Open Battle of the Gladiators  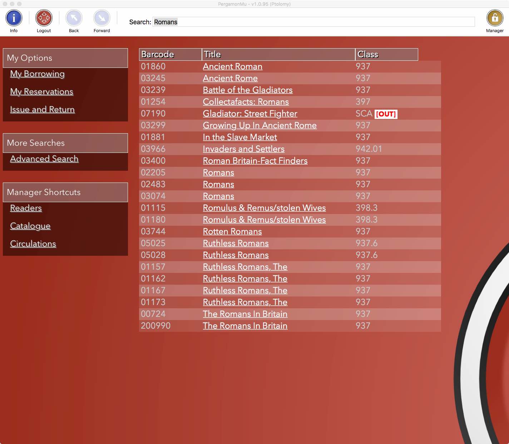click(x=248, y=90)
